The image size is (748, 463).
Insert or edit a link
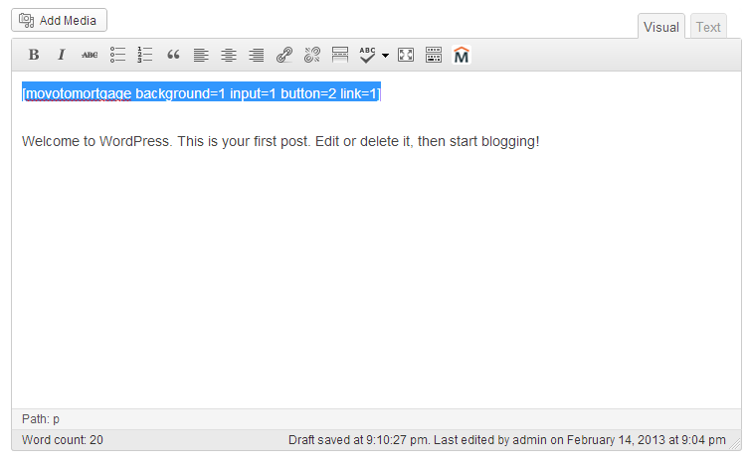pos(284,56)
